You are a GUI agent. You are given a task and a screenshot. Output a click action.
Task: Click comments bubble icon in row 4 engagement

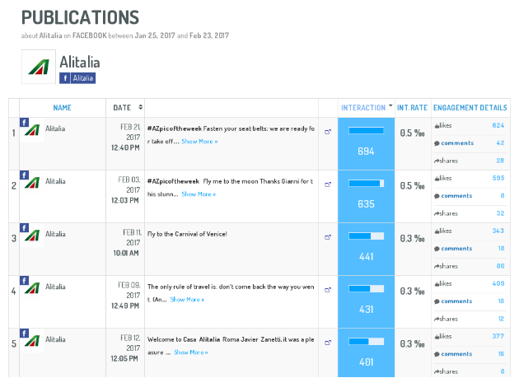point(437,301)
